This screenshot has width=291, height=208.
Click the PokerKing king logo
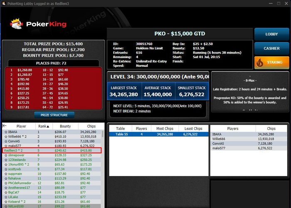tap(17, 24)
